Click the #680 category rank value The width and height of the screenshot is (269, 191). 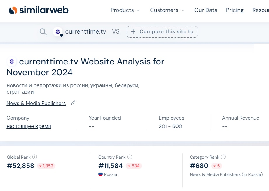(199, 166)
